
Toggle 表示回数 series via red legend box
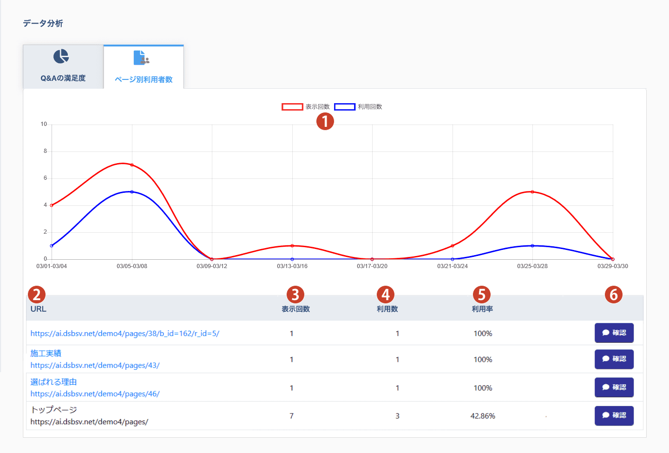tap(292, 107)
